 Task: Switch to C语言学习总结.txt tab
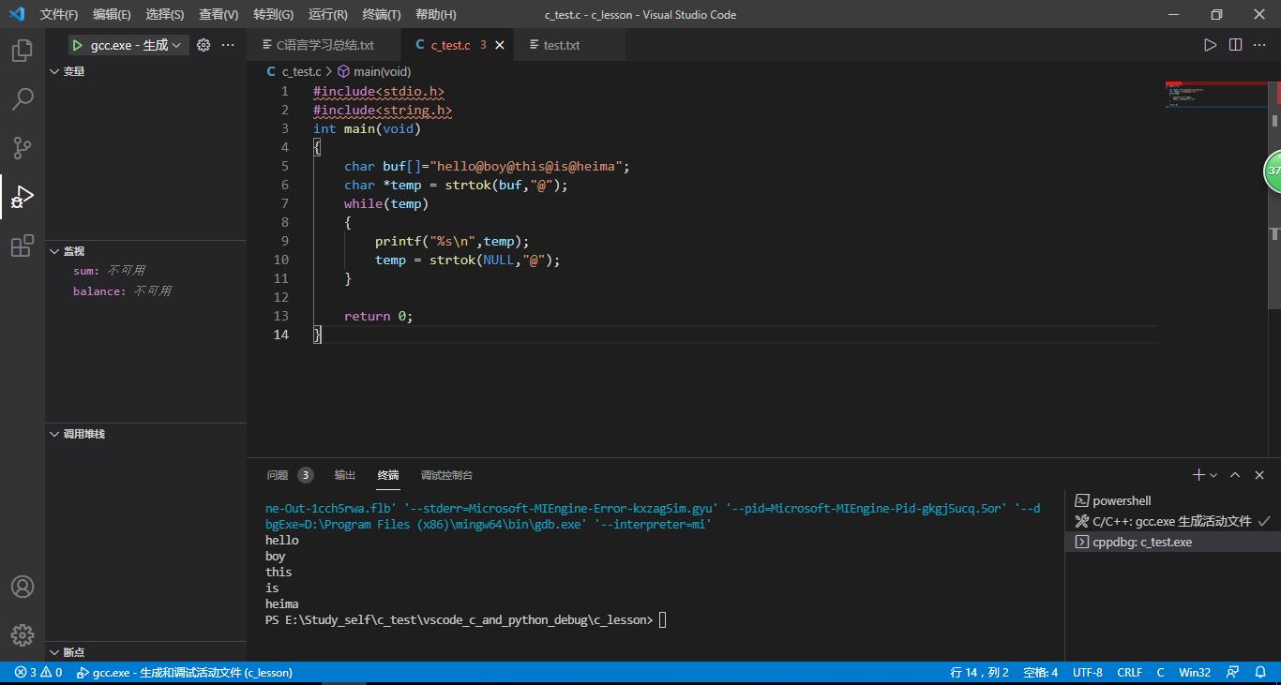(x=324, y=45)
